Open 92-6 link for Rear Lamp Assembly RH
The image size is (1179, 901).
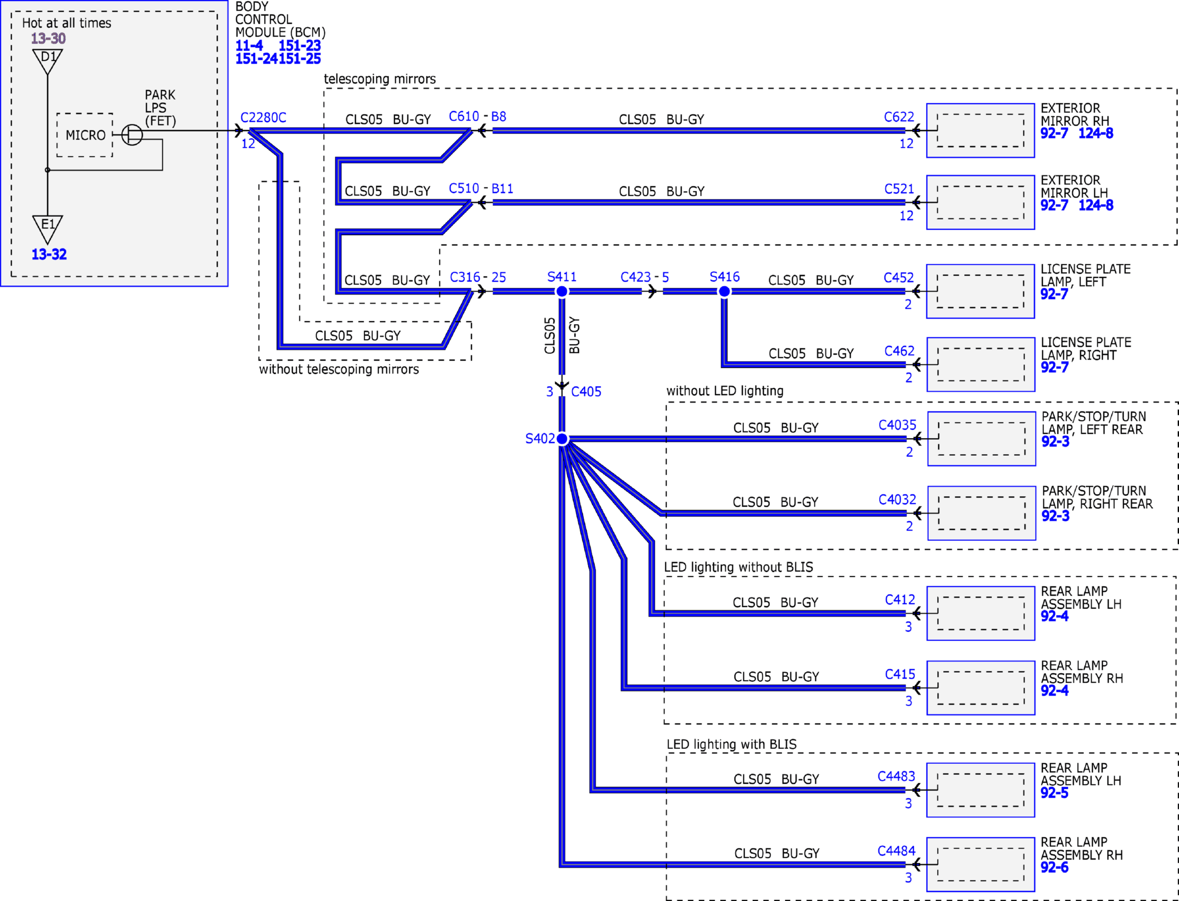coord(1054,867)
